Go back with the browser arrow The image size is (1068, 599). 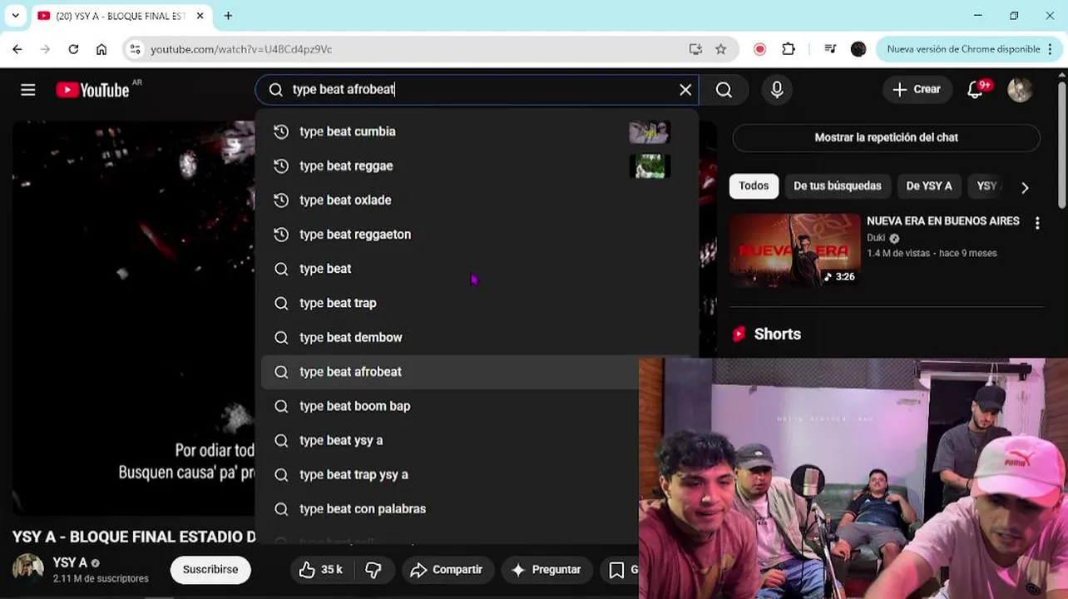point(17,49)
